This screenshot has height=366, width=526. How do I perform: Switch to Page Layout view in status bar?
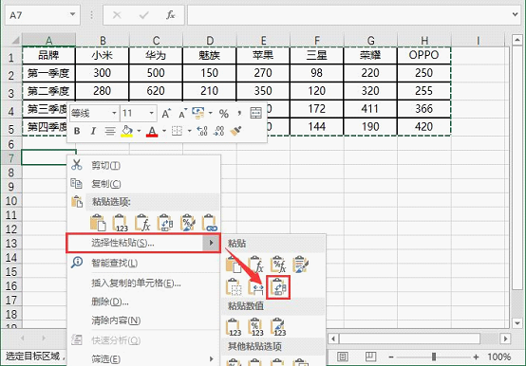[370, 357]
